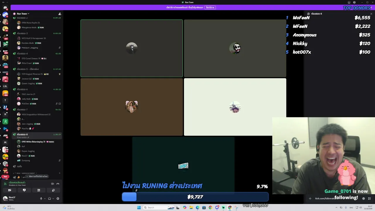Deafen audio with the headphones icon
This screenshot has width=375, height=211.
pos(49,198)
